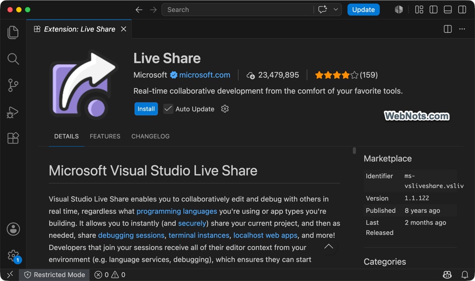This screenshot has height=281, width=475.
Task: Open the notifications bell
Action: pyautogui.click(x=464, y=275)
